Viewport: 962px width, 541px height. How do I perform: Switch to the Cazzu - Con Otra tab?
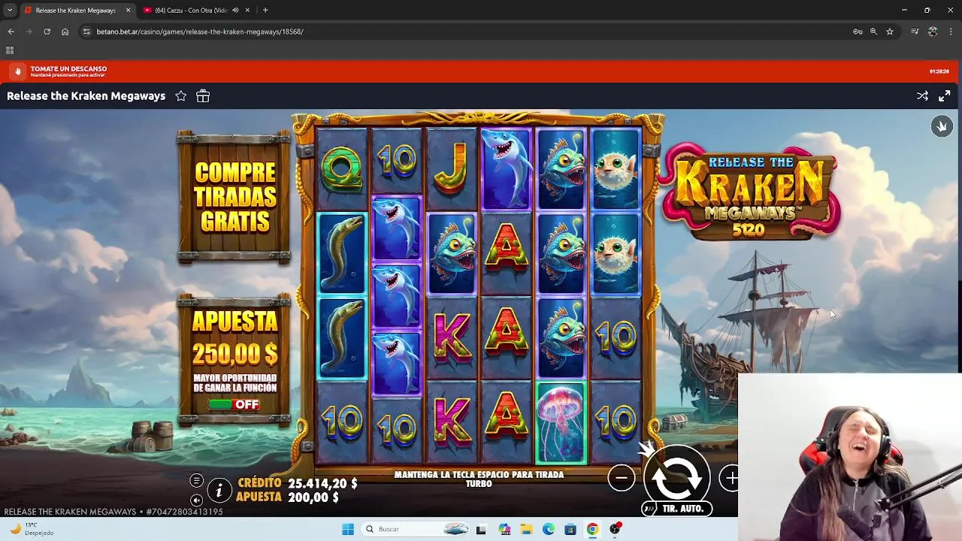192,11
